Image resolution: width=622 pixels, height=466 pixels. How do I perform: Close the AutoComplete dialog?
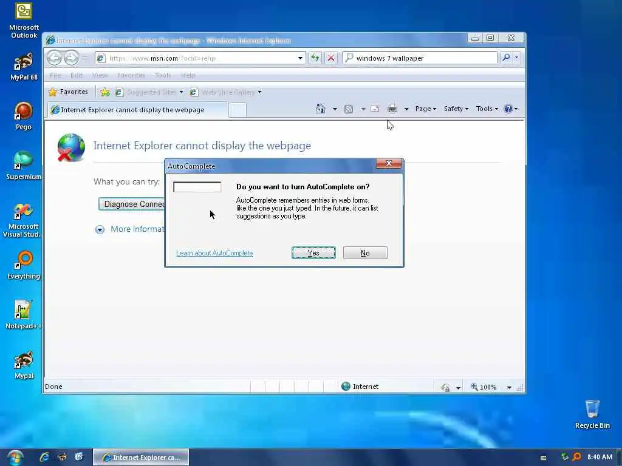coord(389,163)
